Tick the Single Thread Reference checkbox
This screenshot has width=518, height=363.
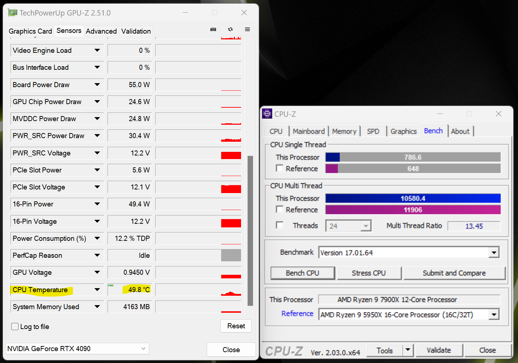279,168
